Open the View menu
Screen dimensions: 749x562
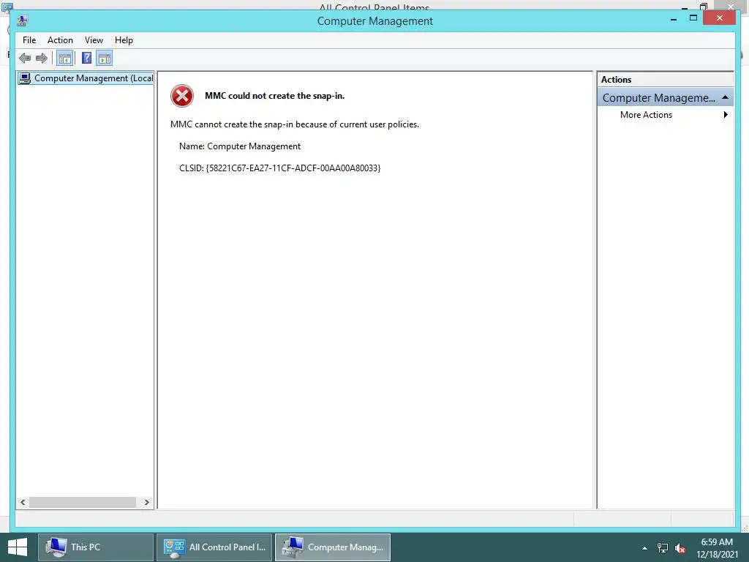coord(94,40)
